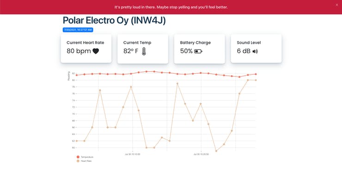Click the heart icon beside 80 bpm
Viewport: 342px width, 184px height.
click(96, 51)
